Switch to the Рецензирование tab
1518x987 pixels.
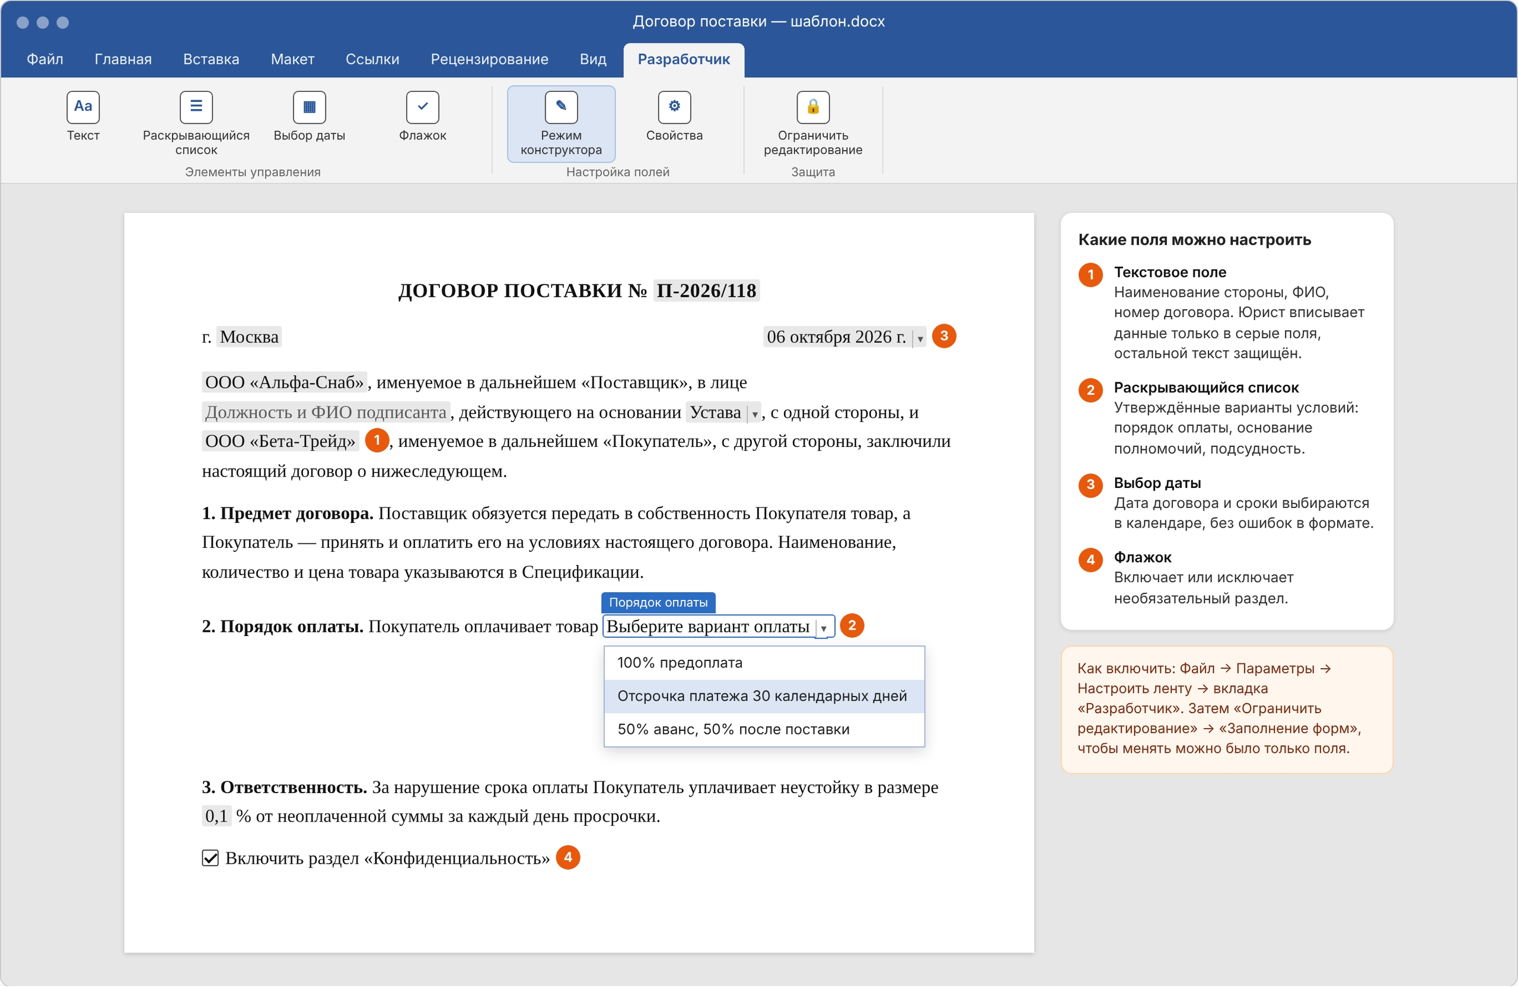(489, 59)
